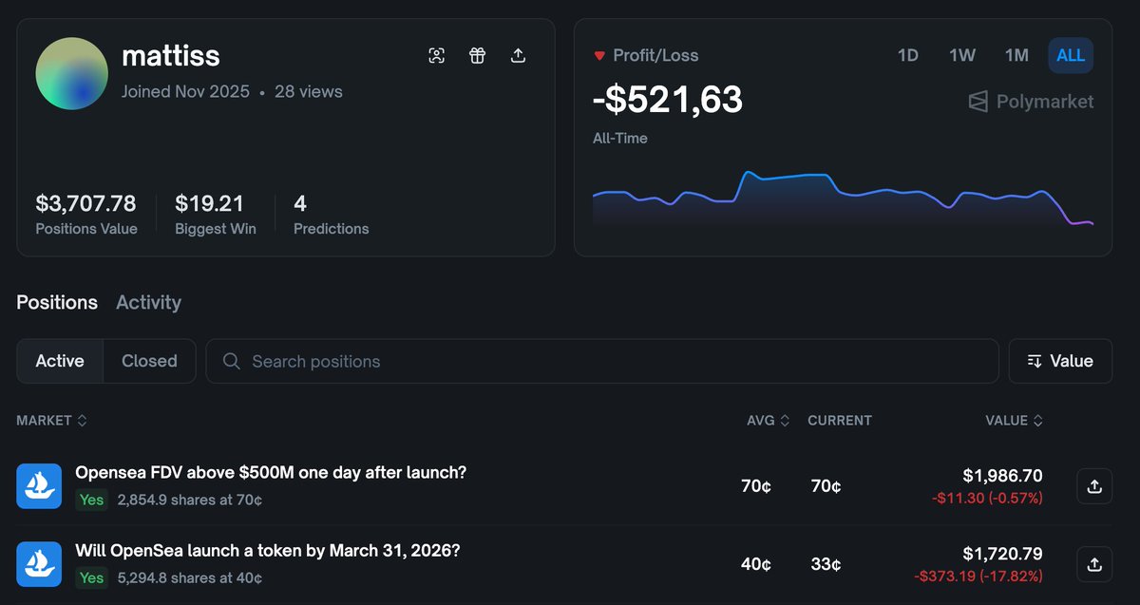Sort by VALUE column header arrows
Viewport: 1140px width, 605px height.
(x=1037, y=420)
